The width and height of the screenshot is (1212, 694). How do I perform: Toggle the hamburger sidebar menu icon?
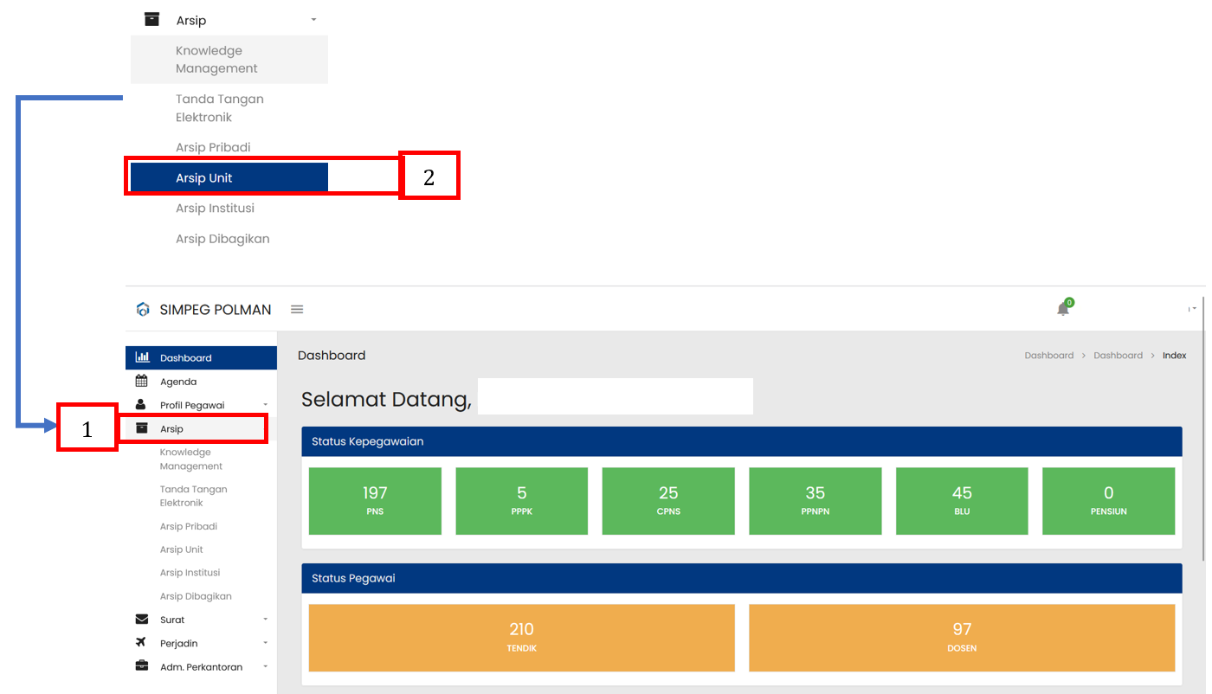click(x=297, y=309)
